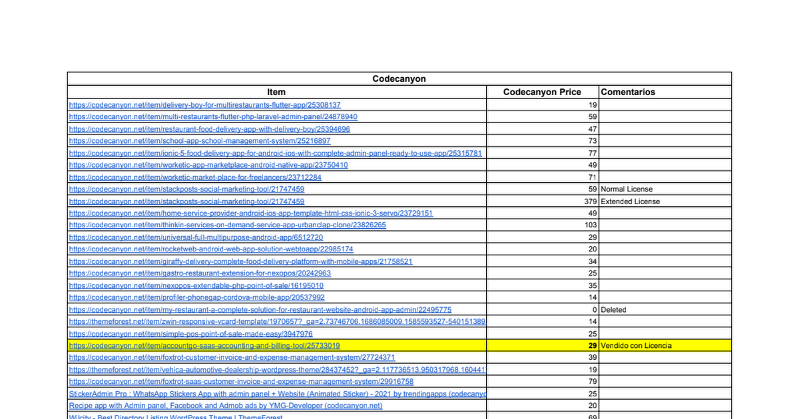Screen dimensions: 799x419
Task: Open the restaurant-food-delivery-app-with-delivery-boy link
Action: click(210, 129)
